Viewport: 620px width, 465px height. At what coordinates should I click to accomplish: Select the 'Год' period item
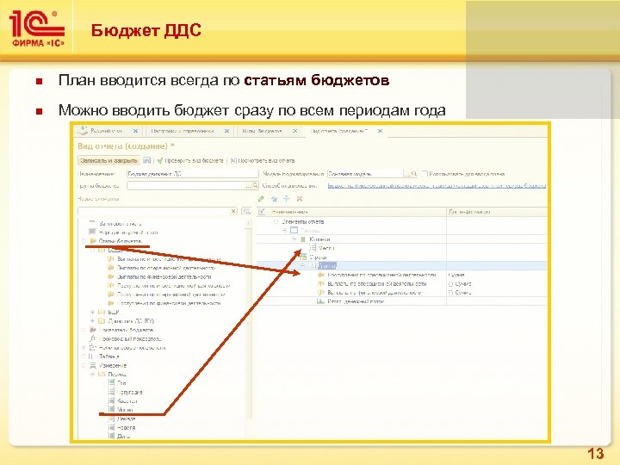121,383
